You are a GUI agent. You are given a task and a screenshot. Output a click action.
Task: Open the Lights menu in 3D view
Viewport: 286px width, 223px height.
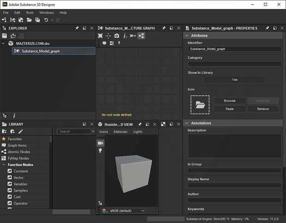click(x=138, y=132)
